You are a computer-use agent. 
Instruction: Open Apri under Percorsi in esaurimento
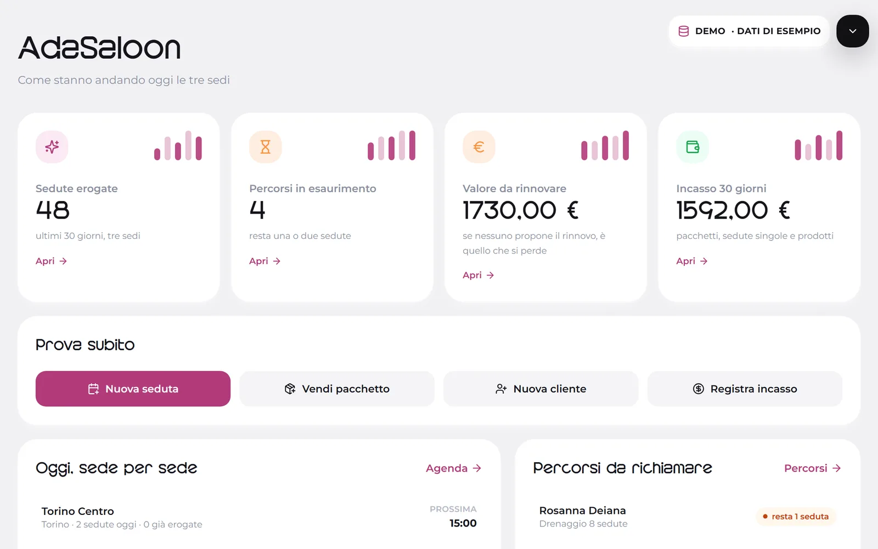(265, 261)
